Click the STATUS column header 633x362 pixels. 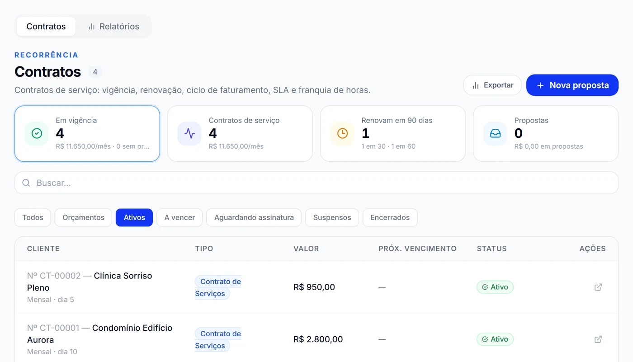[x=492, y=249]
